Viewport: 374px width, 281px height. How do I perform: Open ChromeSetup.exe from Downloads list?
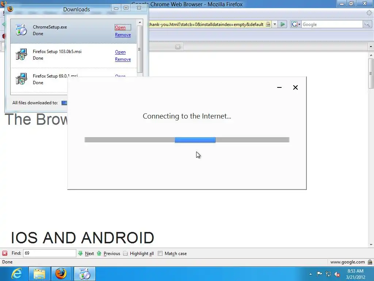[x=120, y=27]
